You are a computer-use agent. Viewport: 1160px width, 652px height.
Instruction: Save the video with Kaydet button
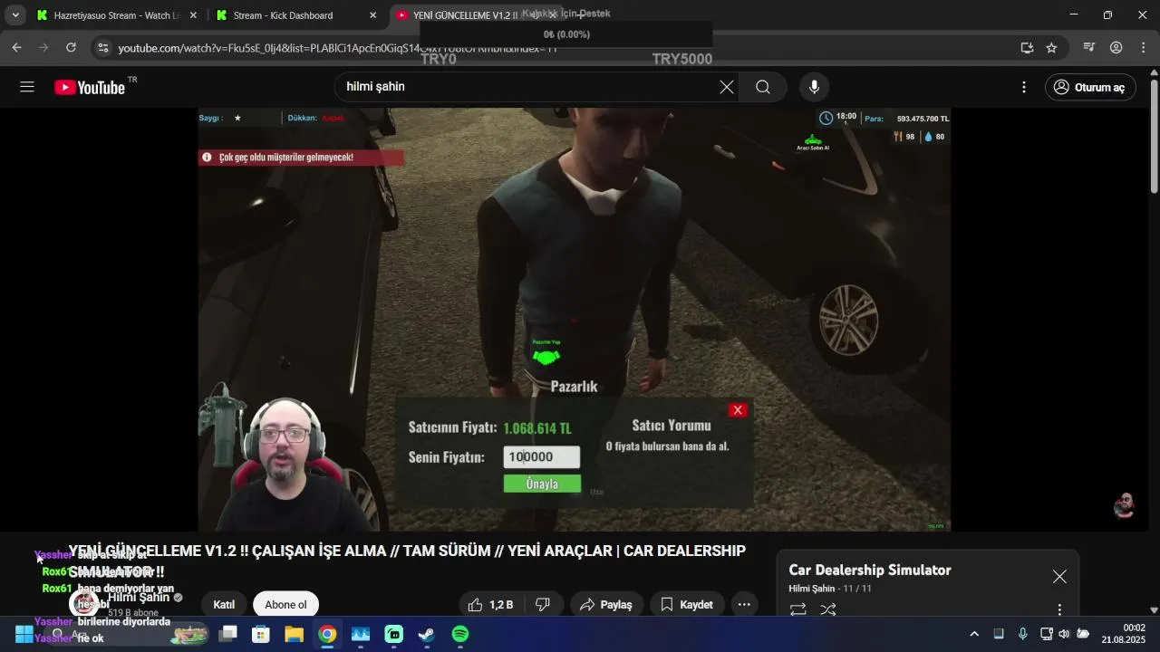[x=687, y=605]
